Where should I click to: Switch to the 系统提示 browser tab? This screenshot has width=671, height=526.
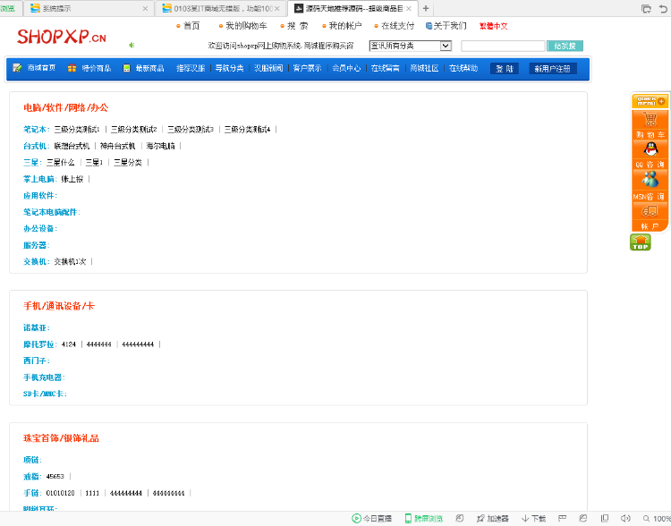89,9
